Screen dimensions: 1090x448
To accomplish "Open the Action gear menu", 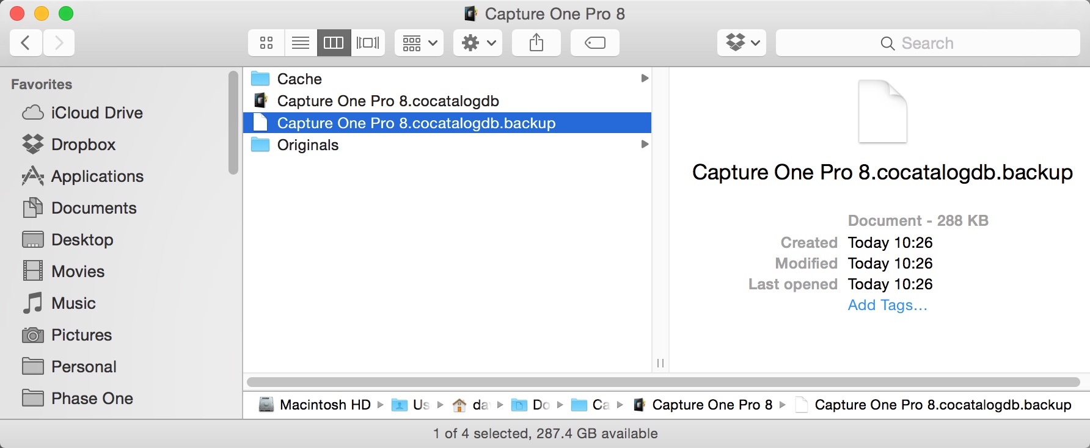I will (x=478, y=43).
